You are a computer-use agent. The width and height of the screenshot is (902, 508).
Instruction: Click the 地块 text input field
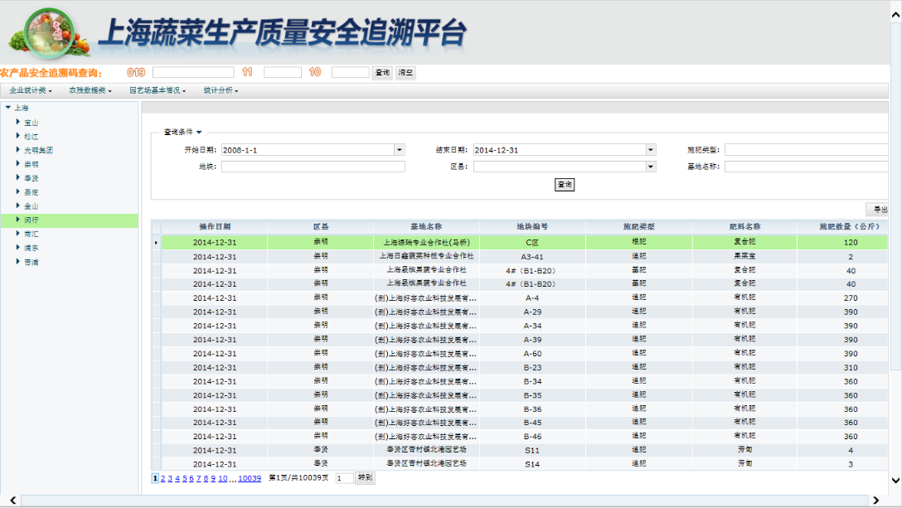click(313, 167)
